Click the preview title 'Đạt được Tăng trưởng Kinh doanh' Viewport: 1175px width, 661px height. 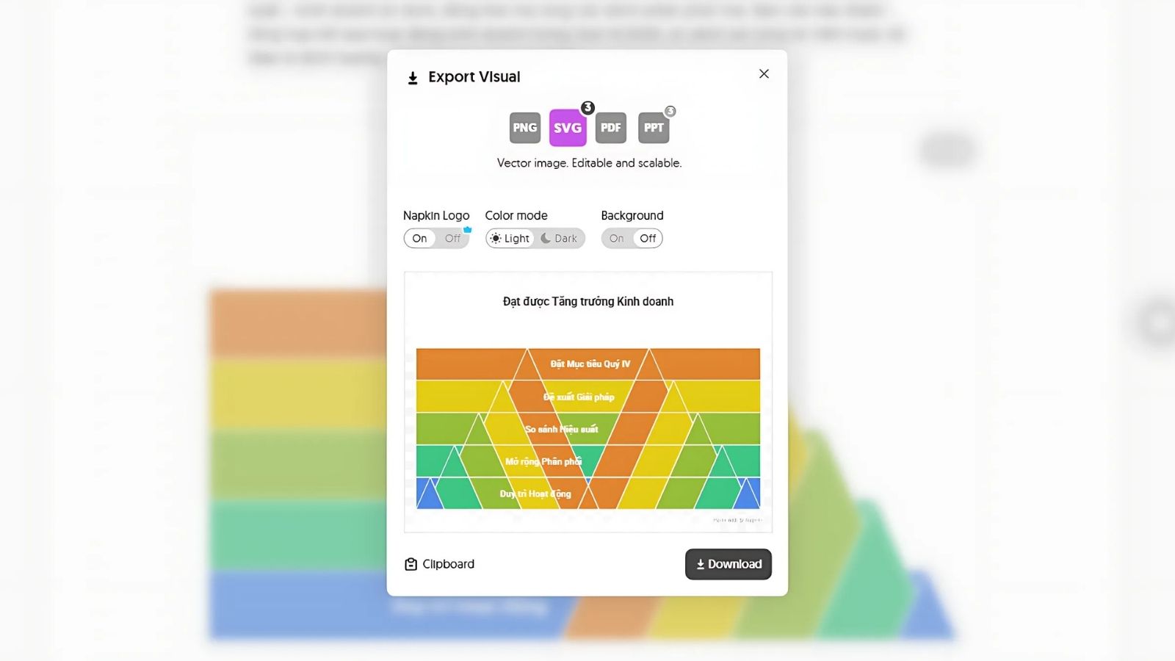[587, 302]
